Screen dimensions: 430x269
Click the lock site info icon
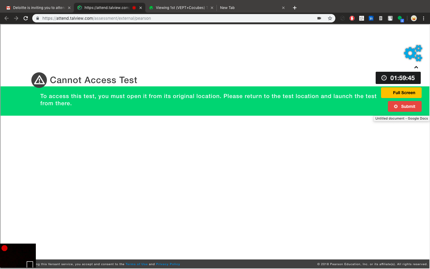pyautogui.click(x=38, y=18)
